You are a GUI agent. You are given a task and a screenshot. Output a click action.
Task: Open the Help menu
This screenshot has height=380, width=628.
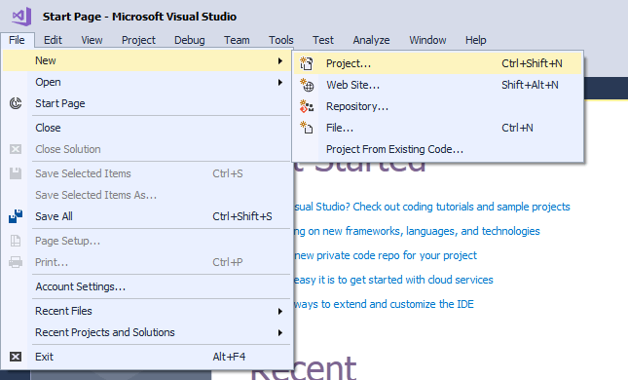coord(475,40)
